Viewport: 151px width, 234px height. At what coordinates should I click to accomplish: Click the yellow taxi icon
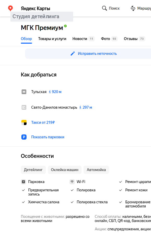point(24,122)
